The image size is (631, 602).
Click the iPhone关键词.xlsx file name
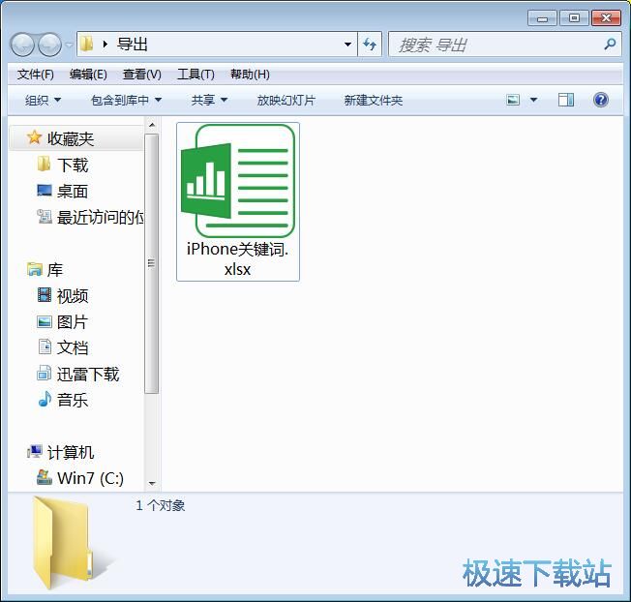click(237, 259)
